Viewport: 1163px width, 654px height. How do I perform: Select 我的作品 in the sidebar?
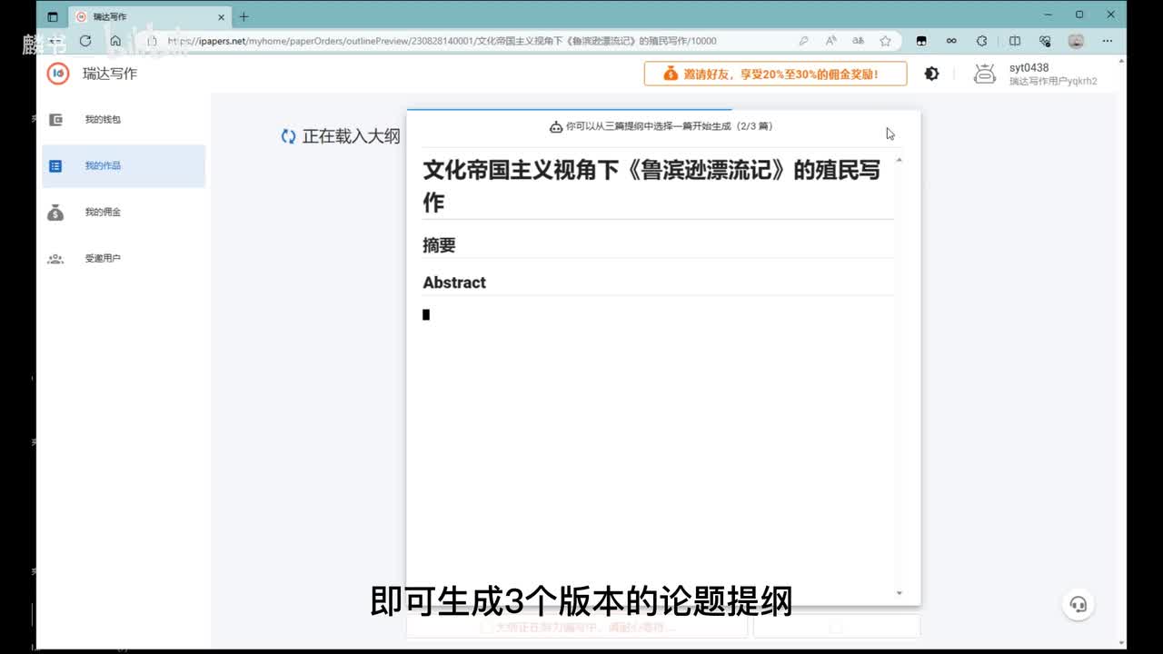[102, 166]
